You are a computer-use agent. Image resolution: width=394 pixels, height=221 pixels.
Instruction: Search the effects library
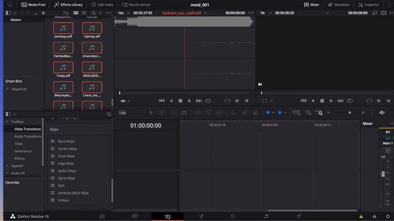pos(109,114)
